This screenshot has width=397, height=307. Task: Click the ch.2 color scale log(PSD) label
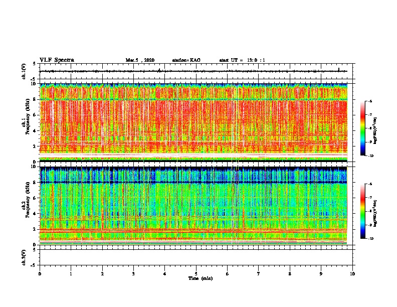point(375,214)
